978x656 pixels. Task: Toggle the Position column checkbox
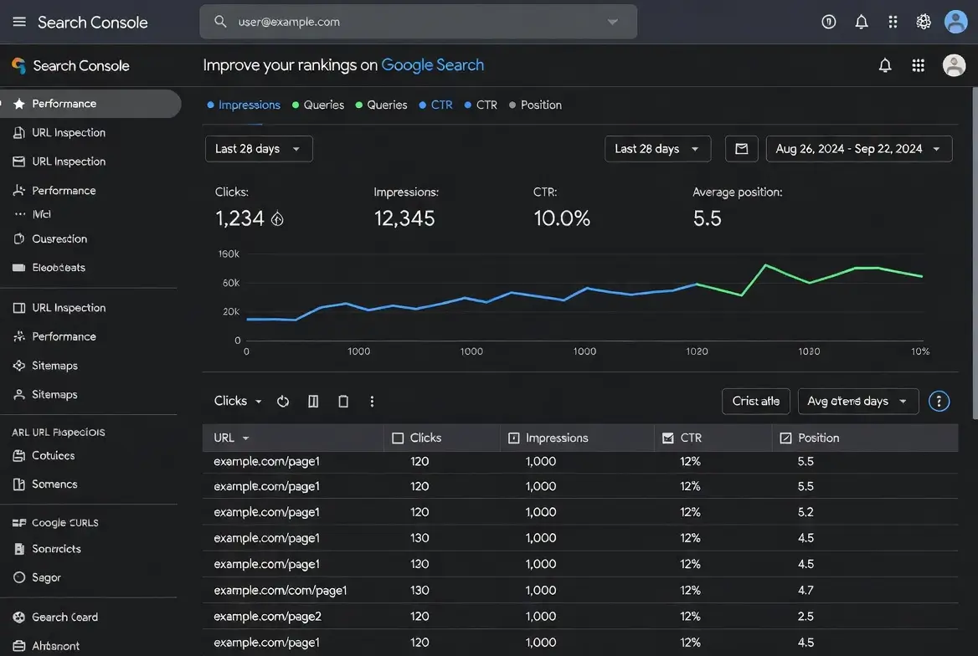coord(786,438)
